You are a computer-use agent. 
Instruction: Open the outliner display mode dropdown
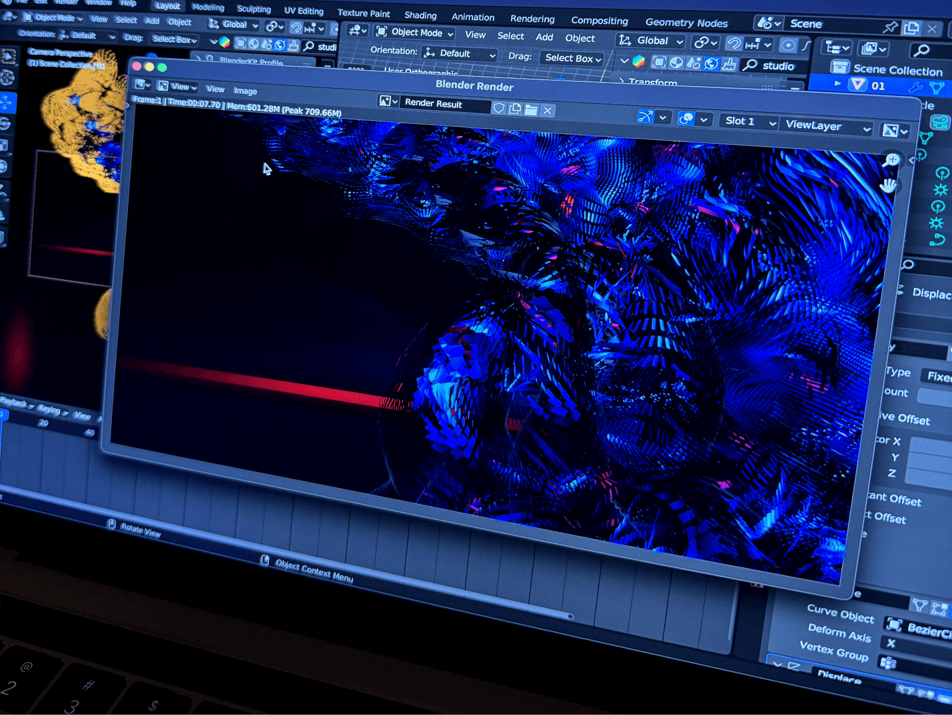click(x=837, y=48)
